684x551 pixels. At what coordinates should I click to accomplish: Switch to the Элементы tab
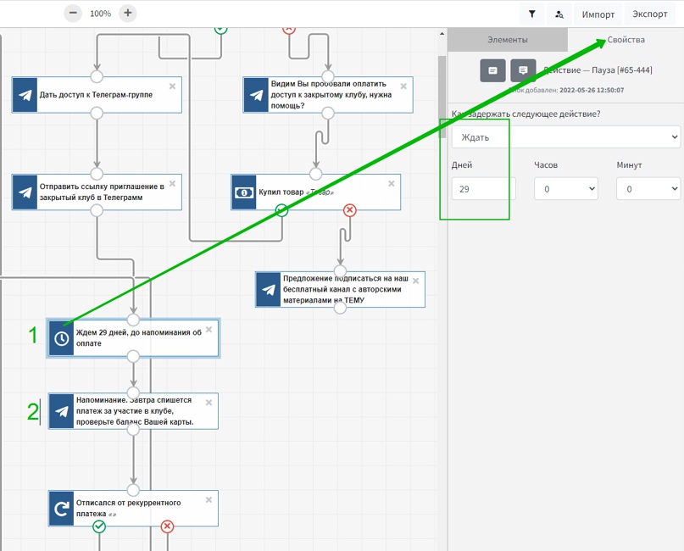click(507, 40)
